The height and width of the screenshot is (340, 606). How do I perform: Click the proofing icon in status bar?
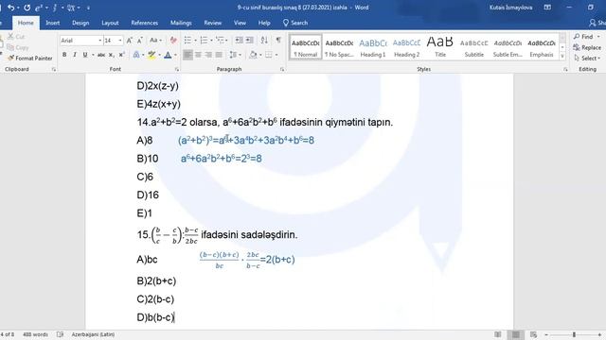[x=60, y=334]
